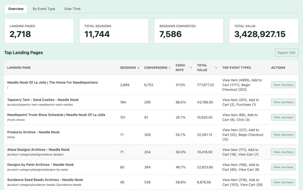This screenshot has width=303, height=190.
Task: Click the conversion rate 56.3%
Action: 181,152
